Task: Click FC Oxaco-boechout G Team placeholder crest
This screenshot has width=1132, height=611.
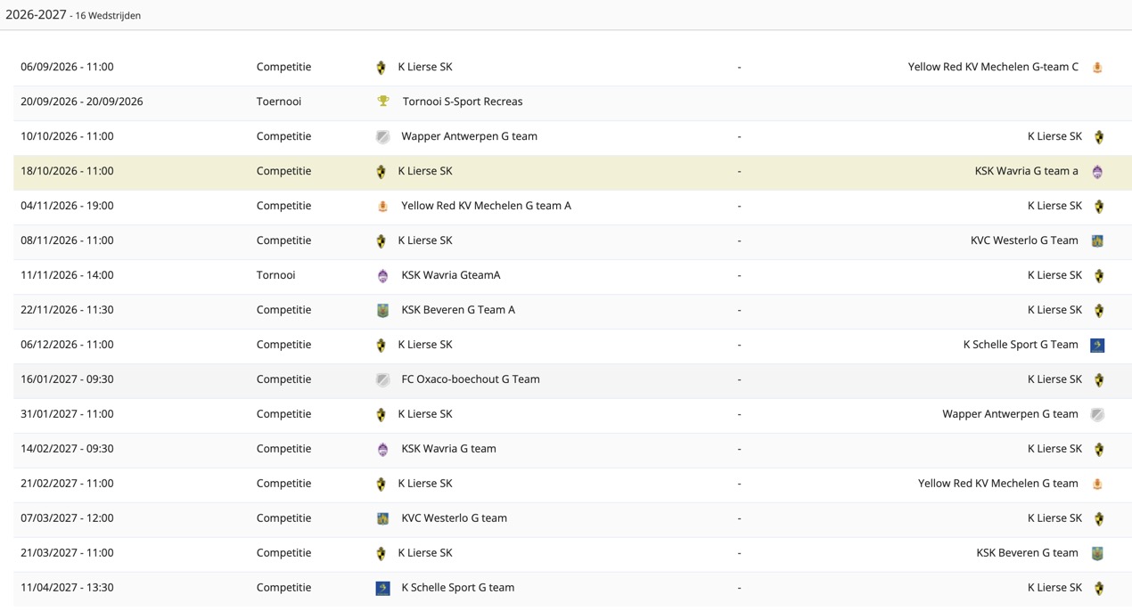Action: 383,379
